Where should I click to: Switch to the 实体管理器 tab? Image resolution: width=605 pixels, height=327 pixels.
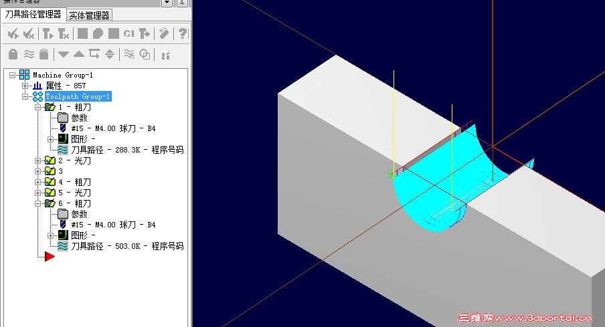[90, 15]
